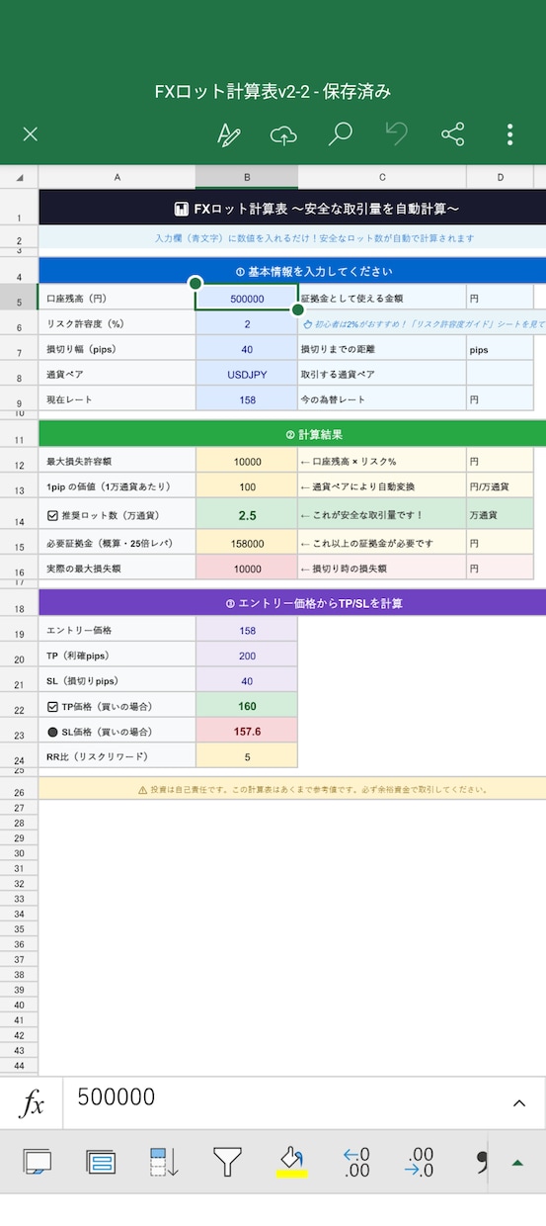Select the TP価格（買いの場合） label cell
Image resolution: width=546 pixels, height=1226 pixels.
click(117, 707)
